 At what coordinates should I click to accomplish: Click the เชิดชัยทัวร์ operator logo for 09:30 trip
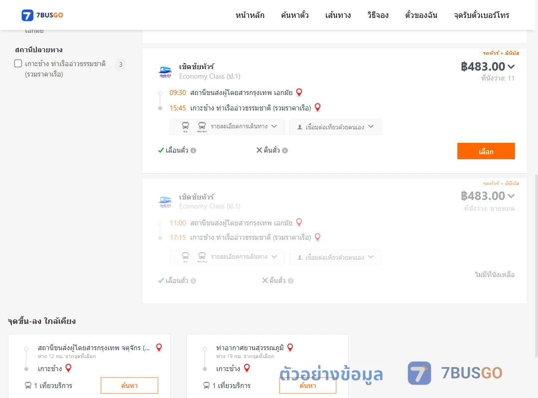[x=165, y=72]
